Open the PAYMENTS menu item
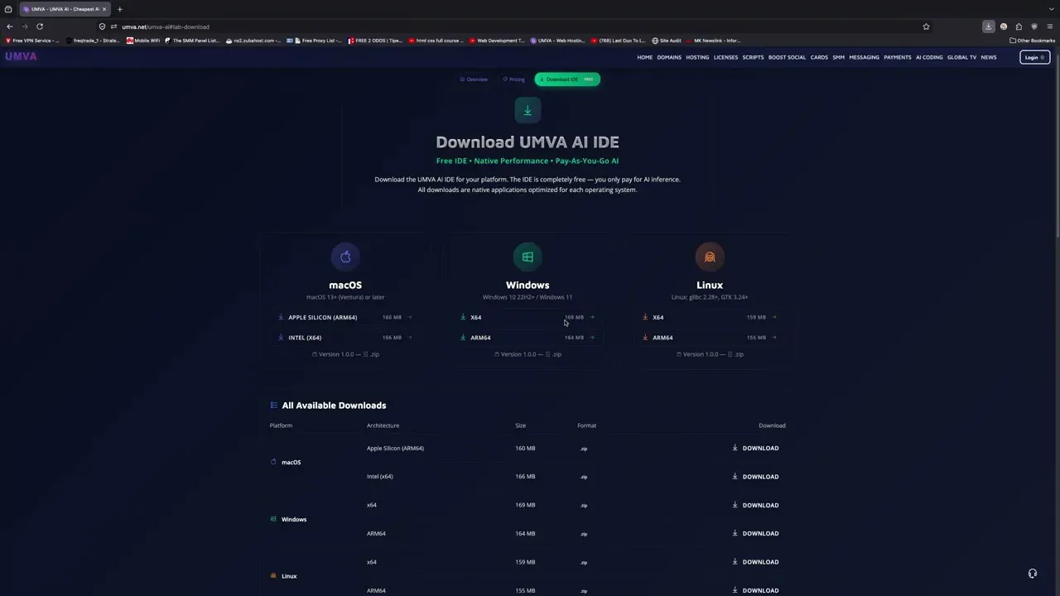Viewport: 1060px width, 596px height. click(898, 57)
